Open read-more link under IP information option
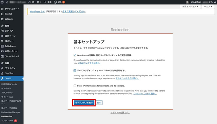This screenshot has width=217, height=124. (145, 94)
